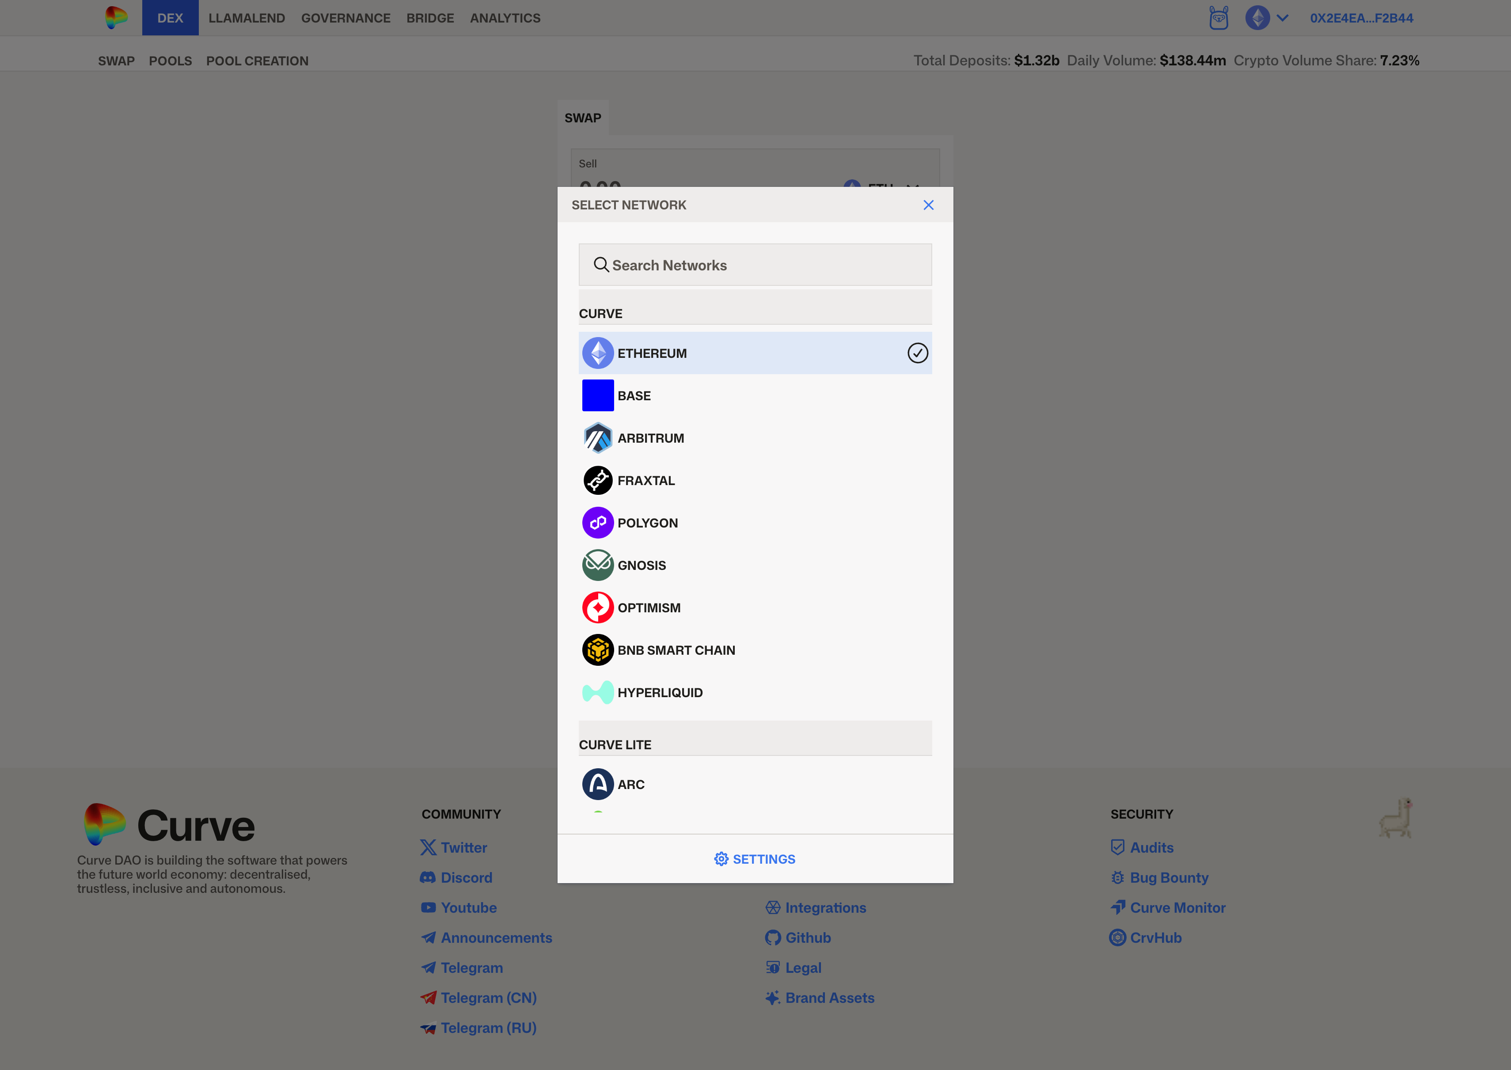Open Telegram (CN) link
The height and width of the screenshot is (1070, 1511).
[478, 998]
